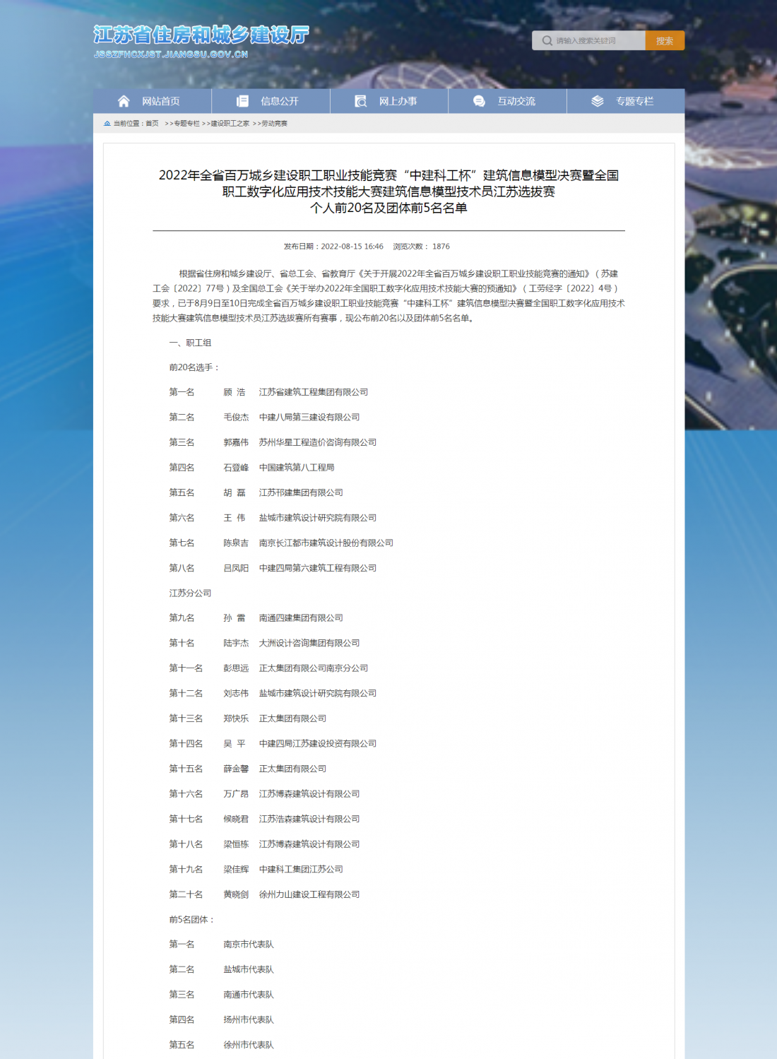This screenshot has height=1059, width=777.
Task: Focus the 请输入搜索关键词 search field
Action: 588,41
